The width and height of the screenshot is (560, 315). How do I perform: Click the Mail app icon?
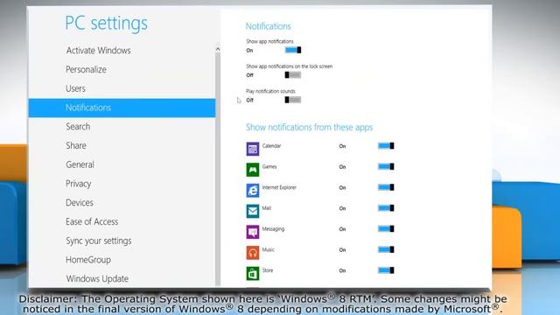253,211
